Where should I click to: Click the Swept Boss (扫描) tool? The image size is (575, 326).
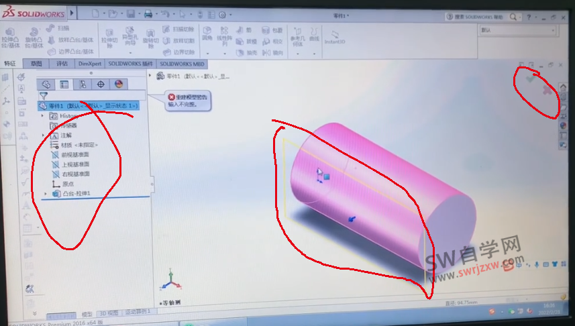[x=58, y=28]
